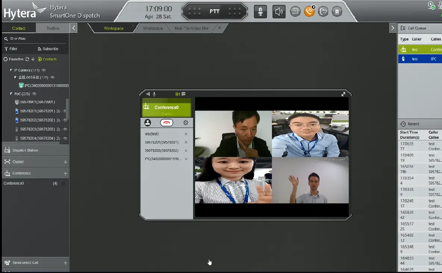
Task: Collapse the Call Queue panel chevron
Action: [x=393, y=28]
